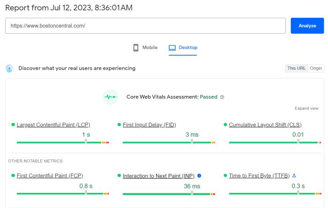Open Cumulative Layout Shift (CLS) link

tap(265, 125)
